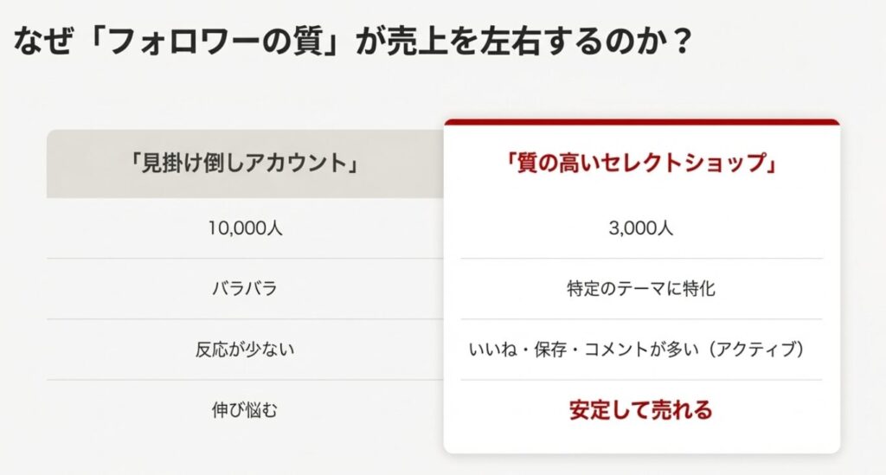Click the red top border of the highlighted card
Screen dimensions: 886x475
[641, 122]
